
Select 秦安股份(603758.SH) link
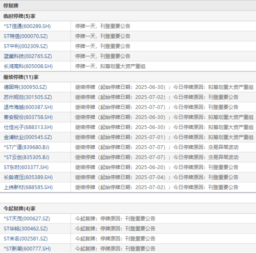[x=28, y=117]
